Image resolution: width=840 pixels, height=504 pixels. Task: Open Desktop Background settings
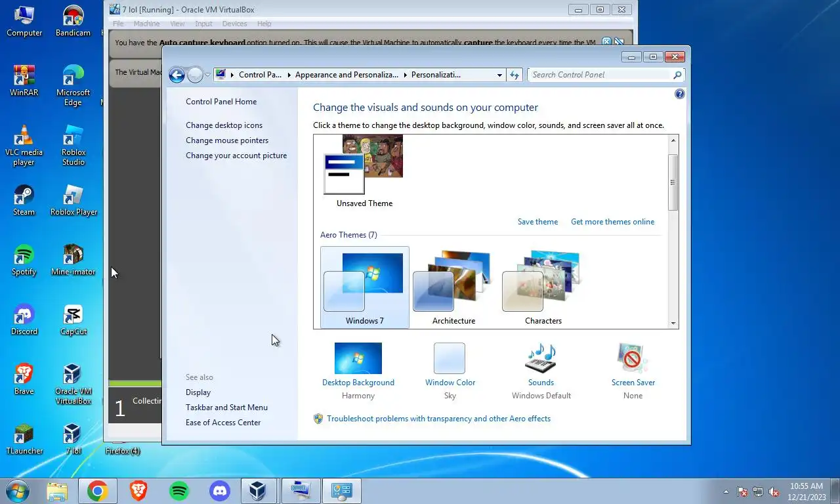[358, 371]
